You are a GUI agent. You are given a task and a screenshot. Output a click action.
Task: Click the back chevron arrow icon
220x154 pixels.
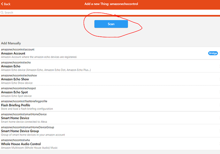click(x=2, y=4)
